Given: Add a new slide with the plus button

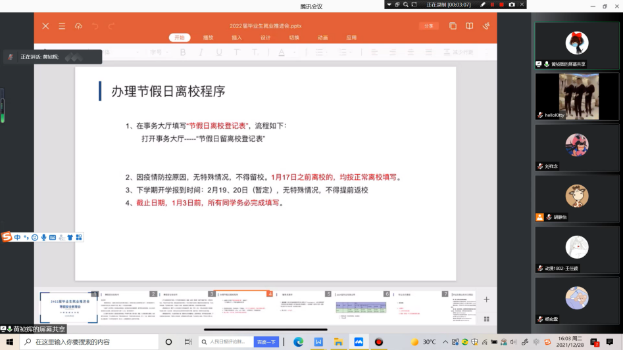Looking at the screenshot, I should point(486,299).
